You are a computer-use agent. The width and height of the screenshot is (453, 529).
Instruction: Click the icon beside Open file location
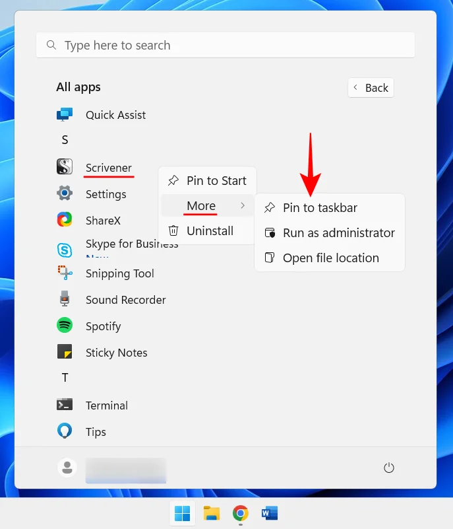tap(270, 258)
